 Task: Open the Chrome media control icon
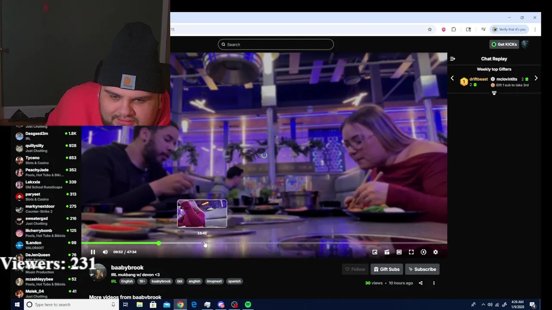coord(484,29)
